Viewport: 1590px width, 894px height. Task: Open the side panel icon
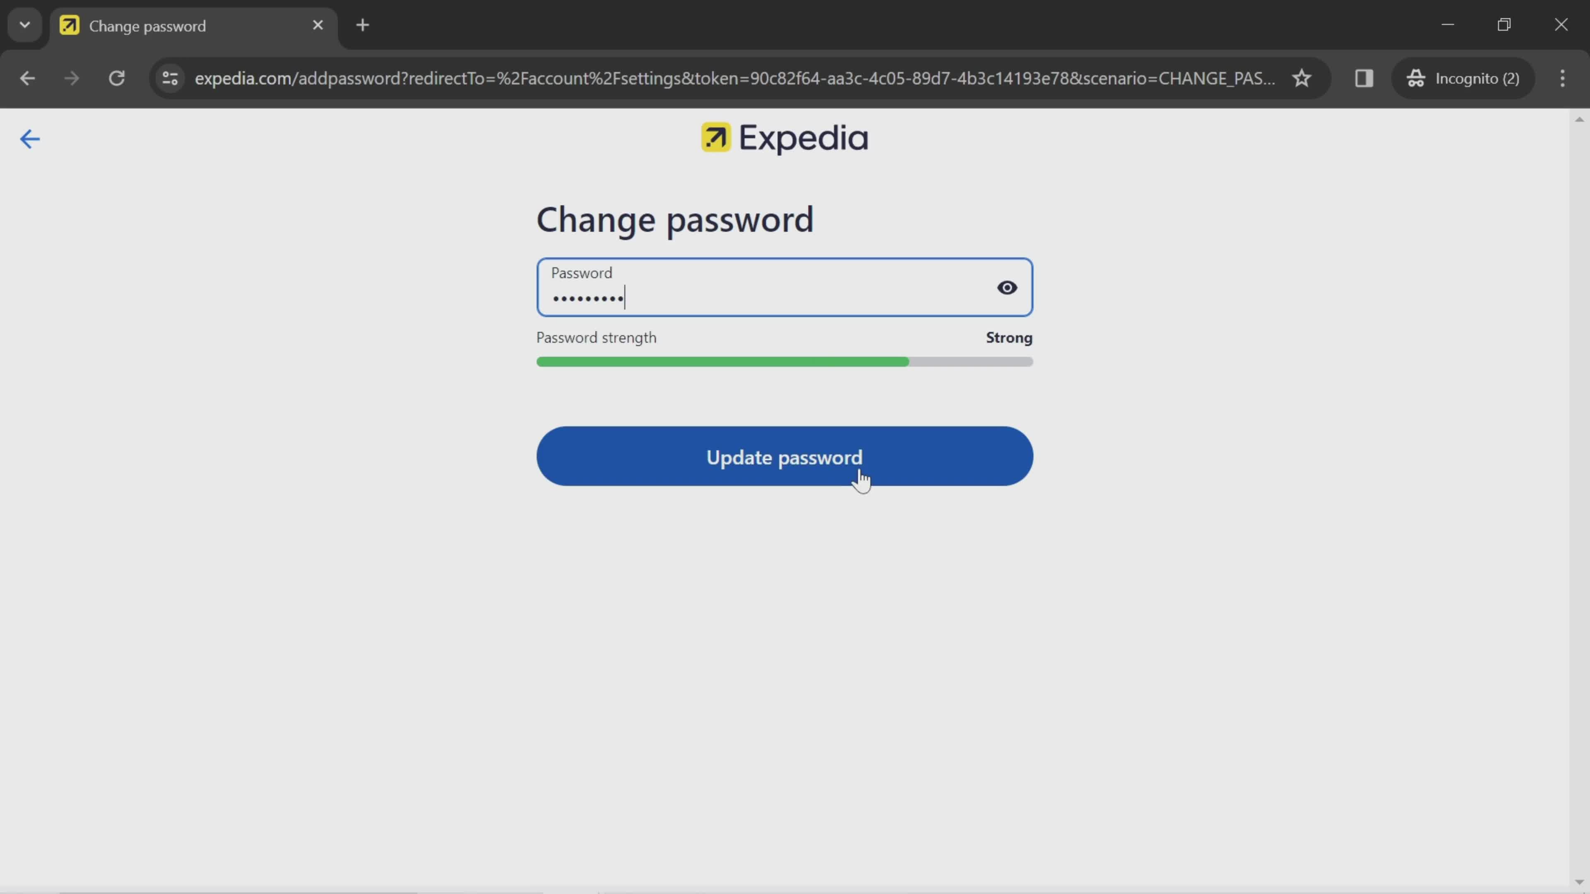(1364, 78)
